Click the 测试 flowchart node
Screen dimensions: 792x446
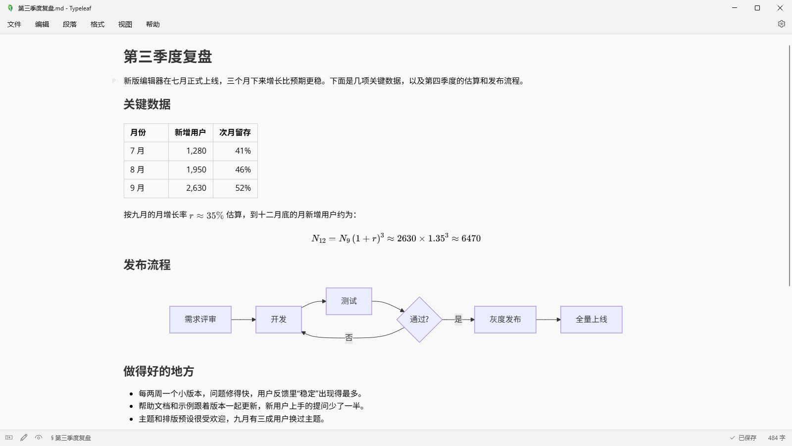pyautogui.click(x=349, y=301)
